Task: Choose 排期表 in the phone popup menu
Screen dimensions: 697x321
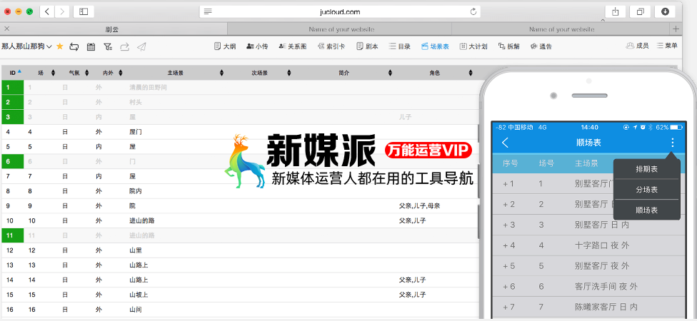Action: click(647, 169)
